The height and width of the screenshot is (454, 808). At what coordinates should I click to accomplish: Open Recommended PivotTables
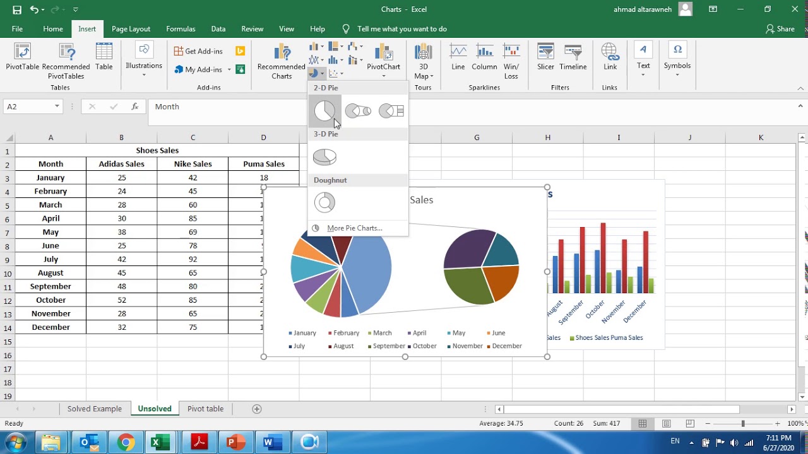pyautogui.click(x=66, y=61)
